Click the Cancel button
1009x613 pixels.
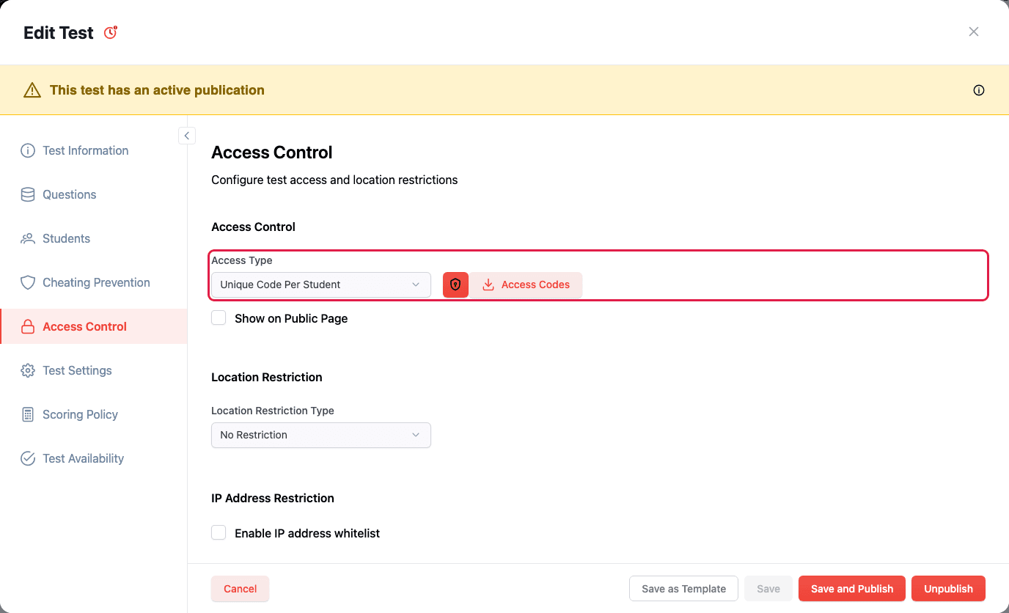click(x=240, y=589)
